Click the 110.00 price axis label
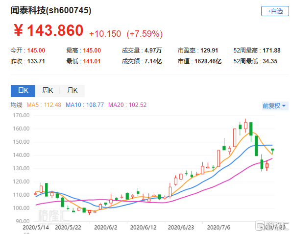The width and height of the screenshot is (292, 234). click(x=21, y=195)
